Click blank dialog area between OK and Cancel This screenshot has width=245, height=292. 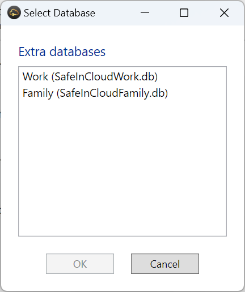[x=122, y=264]
